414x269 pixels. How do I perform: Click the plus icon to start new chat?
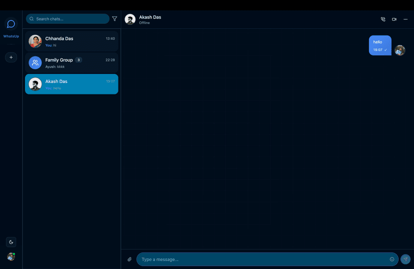pos(11,57)
